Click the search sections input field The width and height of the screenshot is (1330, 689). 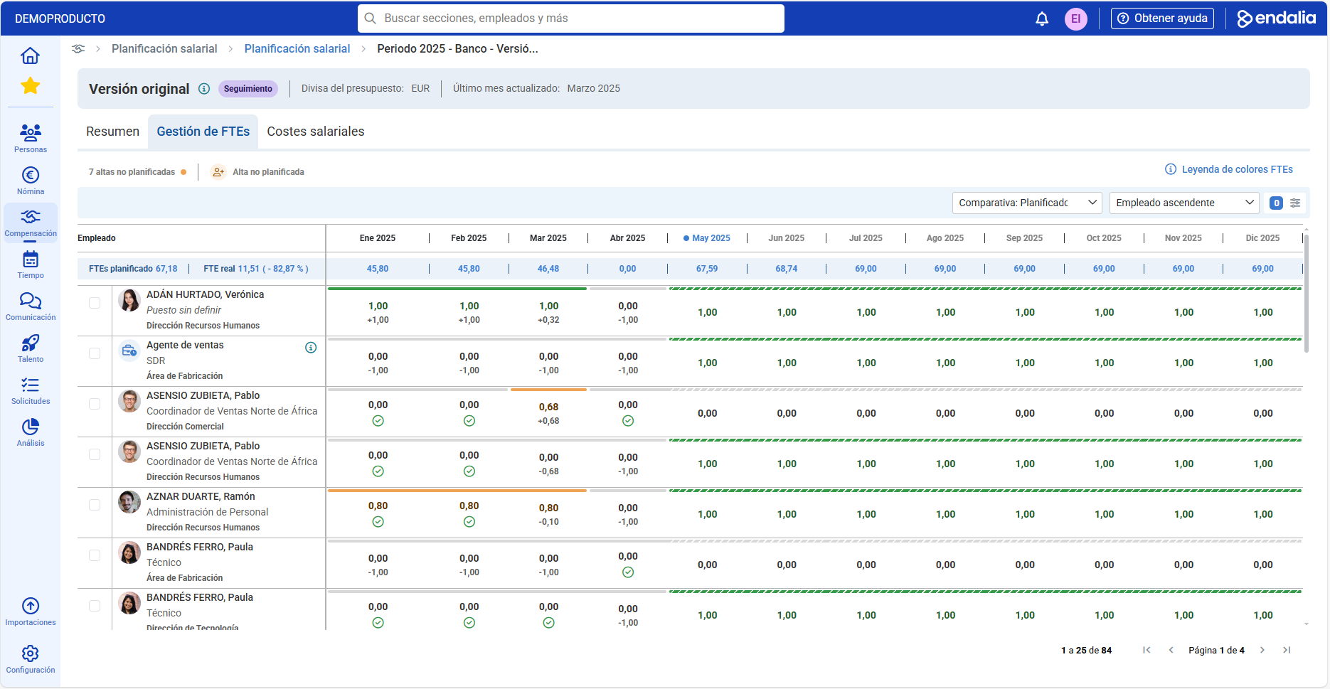tap(571, 18)
